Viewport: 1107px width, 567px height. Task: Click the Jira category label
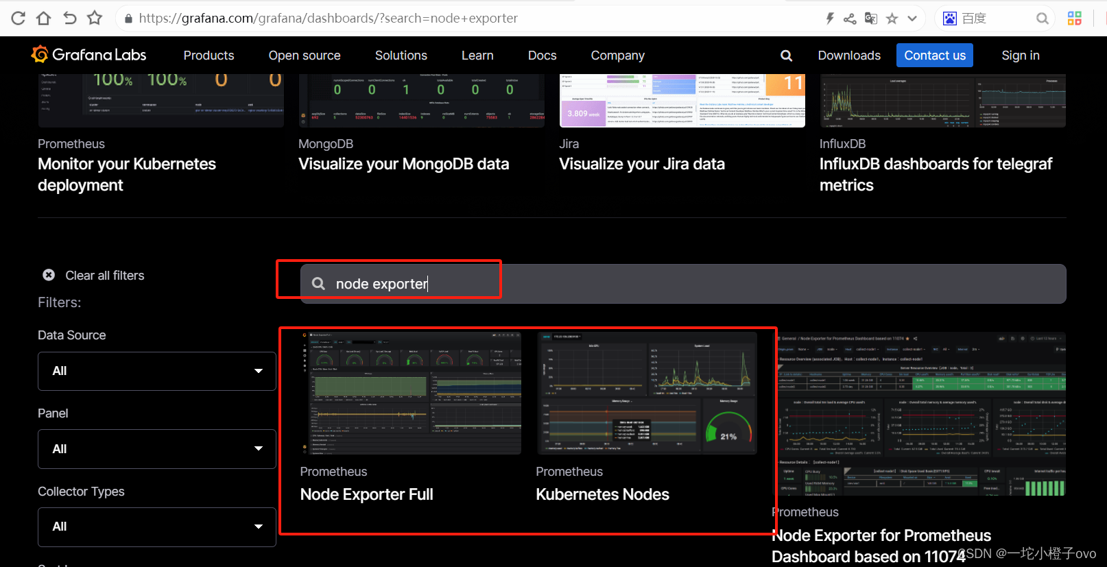[x=569, y=144]
